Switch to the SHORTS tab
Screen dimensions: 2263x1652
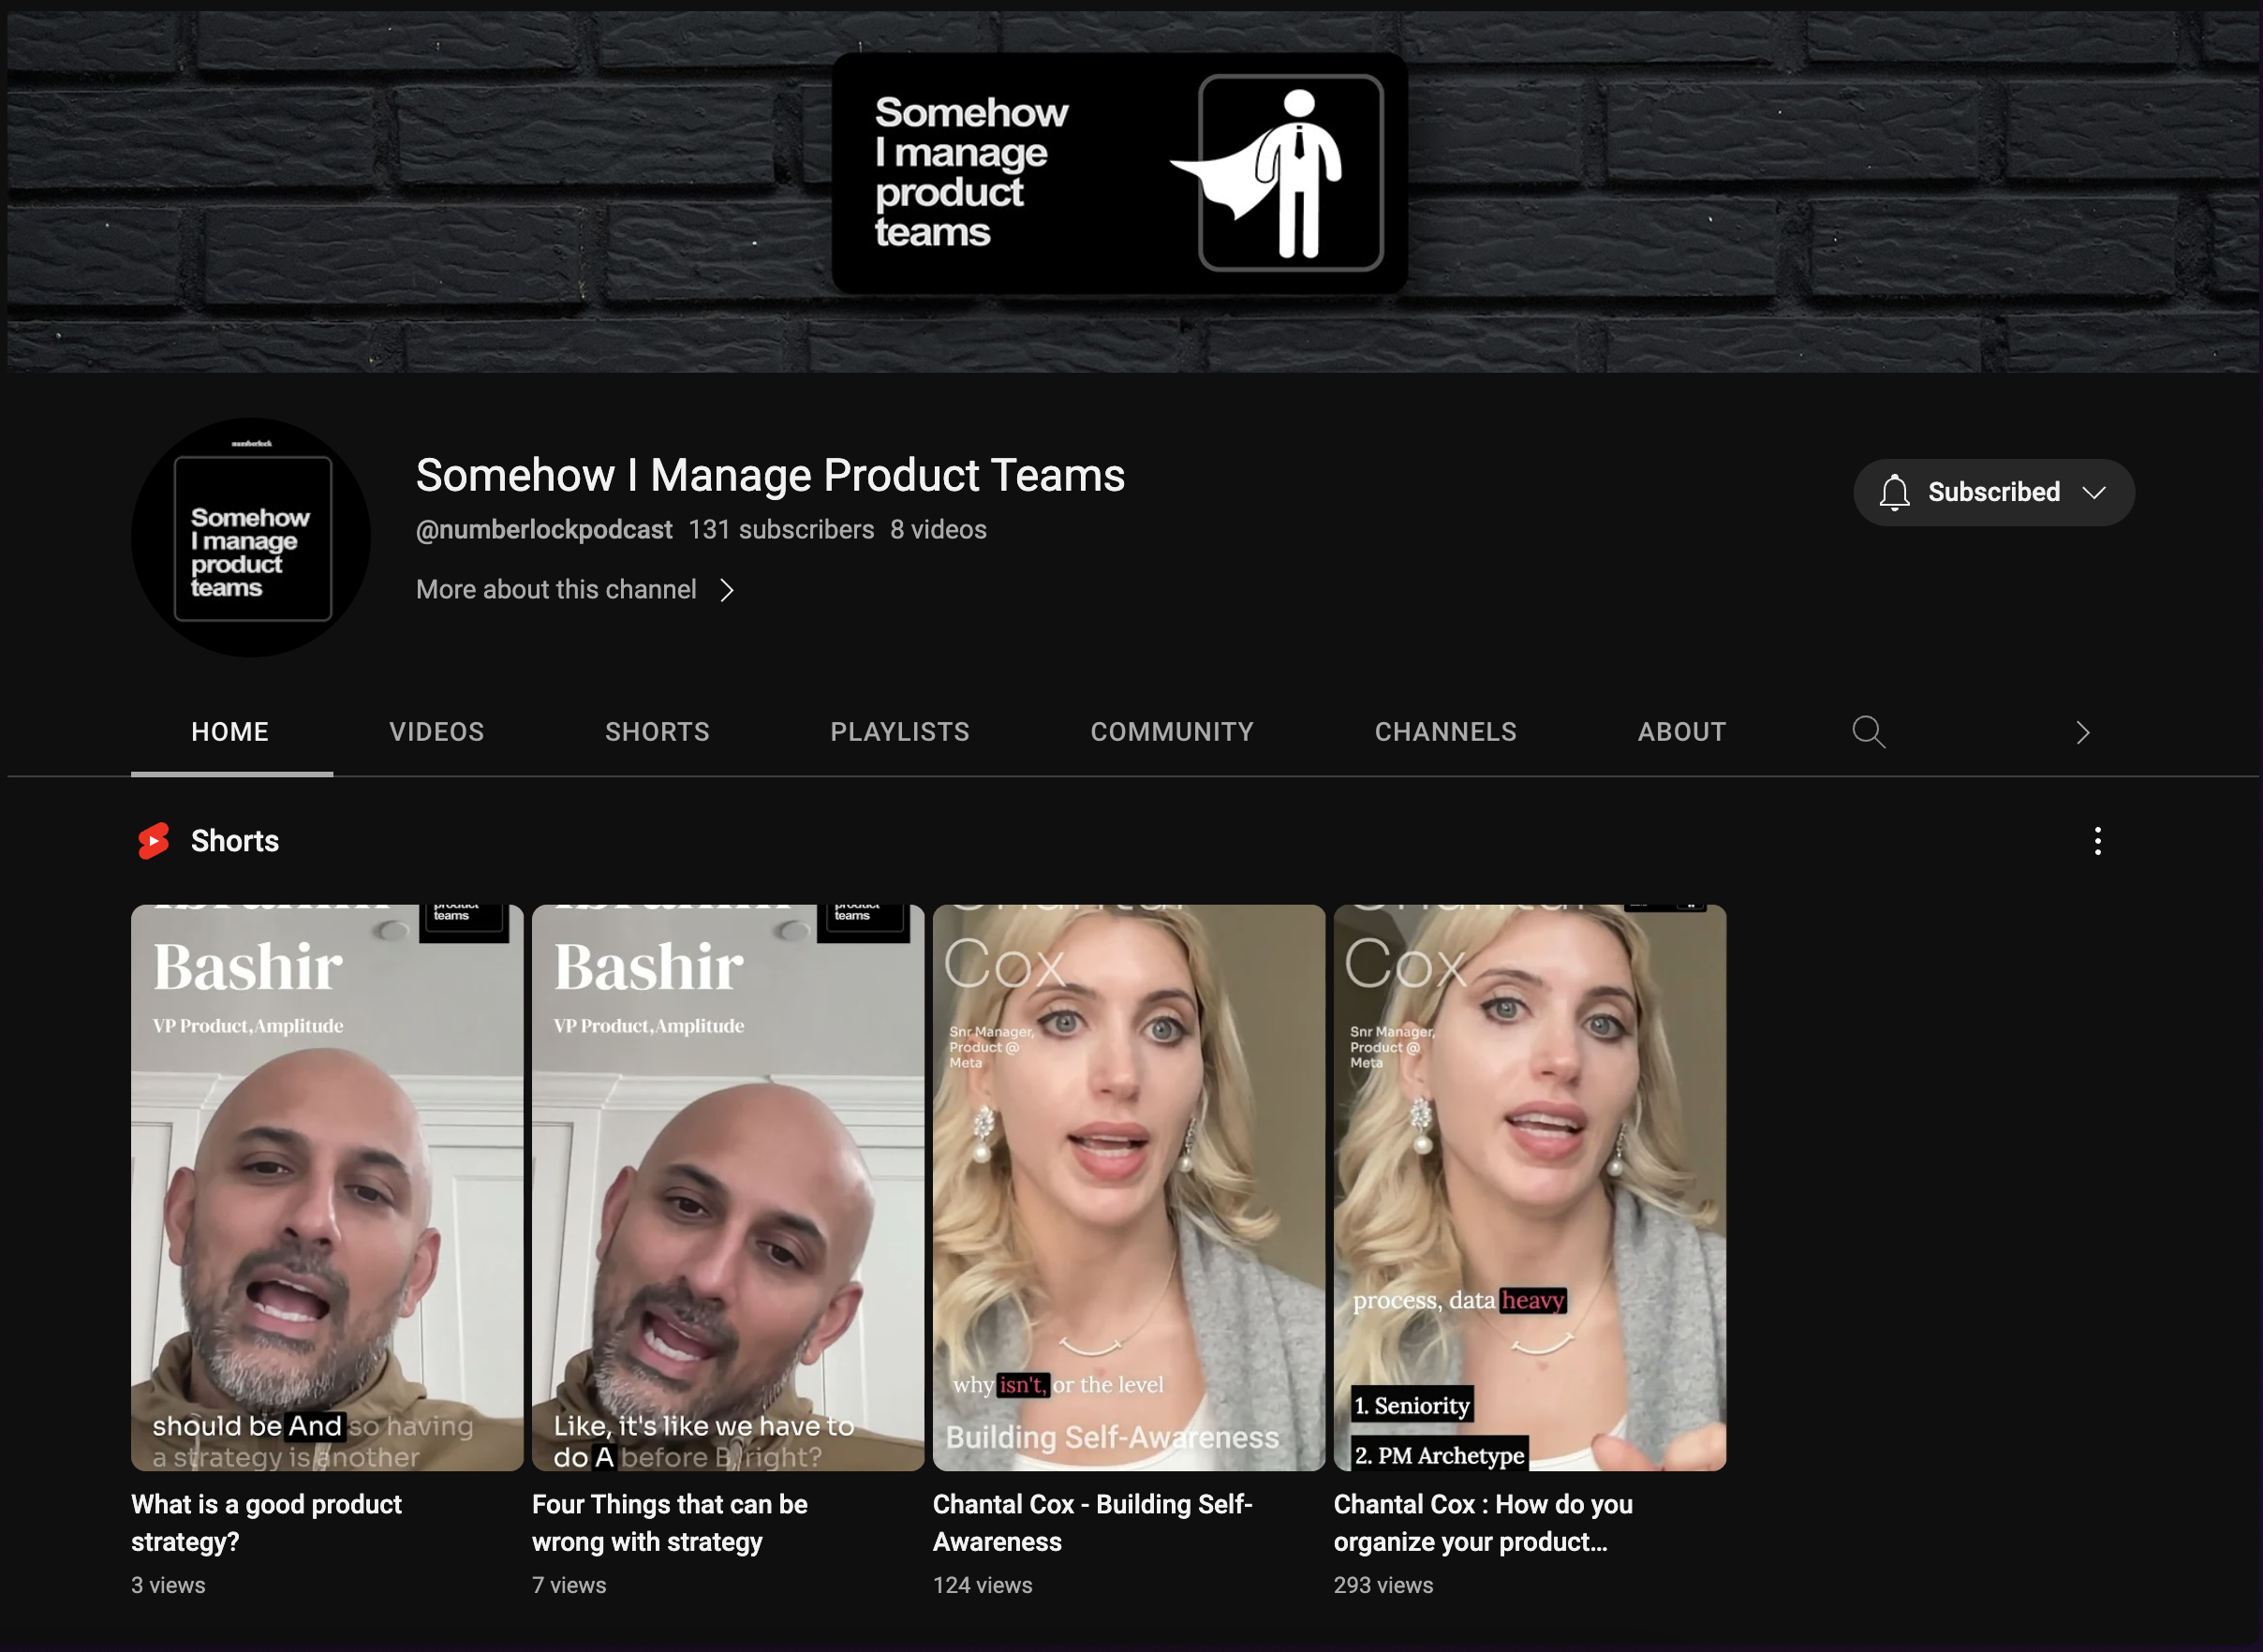(x=657, y=732)
